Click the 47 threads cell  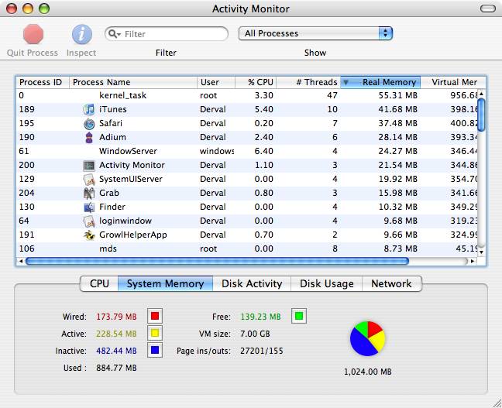332,95
